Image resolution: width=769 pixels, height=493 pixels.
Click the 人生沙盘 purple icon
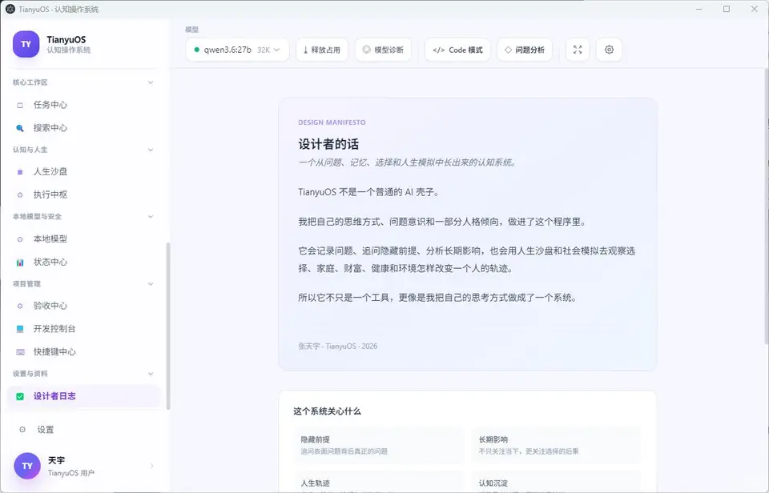20,172
